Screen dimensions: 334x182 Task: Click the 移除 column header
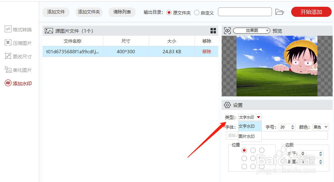pos(206,41)
